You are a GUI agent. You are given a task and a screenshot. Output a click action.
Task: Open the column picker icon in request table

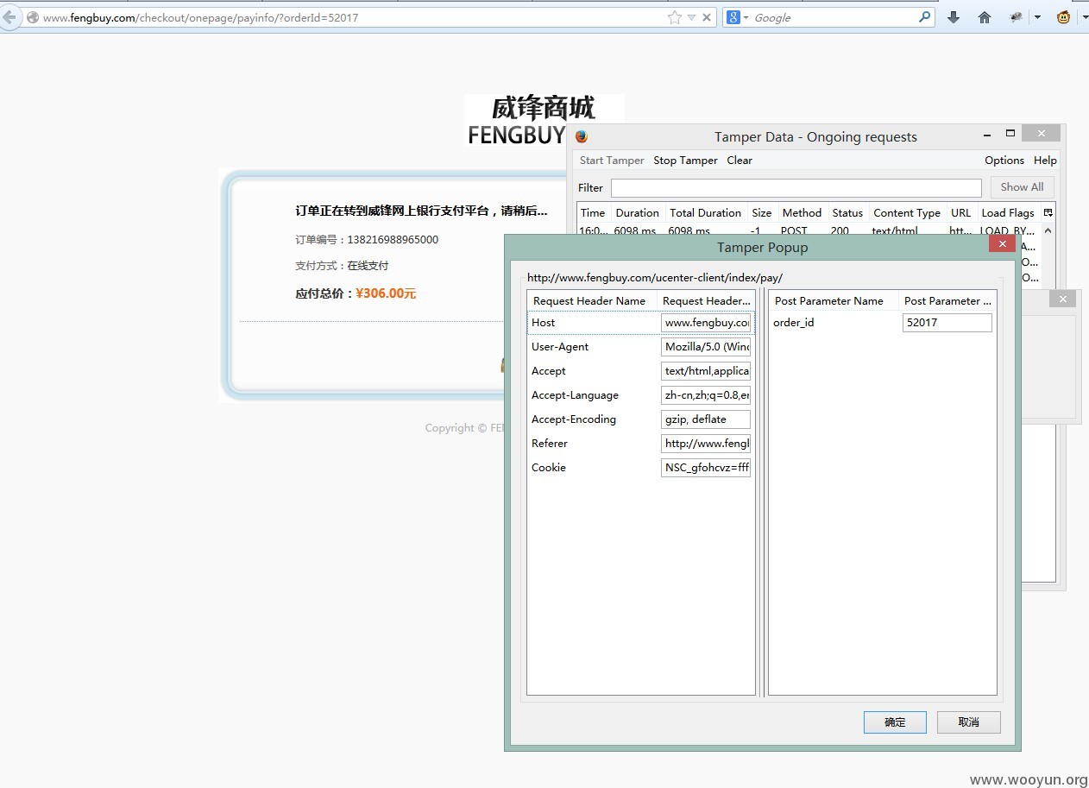click(x=1048, y=213)
